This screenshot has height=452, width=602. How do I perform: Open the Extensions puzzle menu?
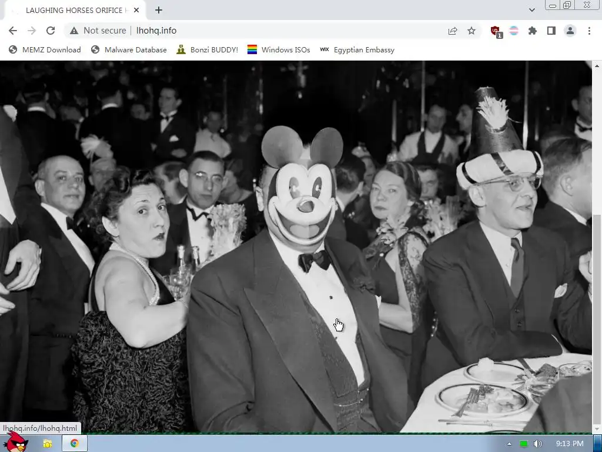[533, 31]
